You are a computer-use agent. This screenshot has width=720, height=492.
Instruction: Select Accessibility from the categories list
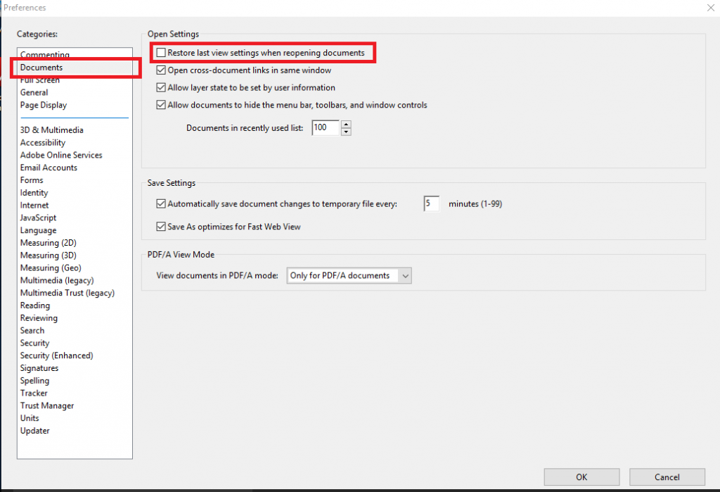(x=43, y=142)
